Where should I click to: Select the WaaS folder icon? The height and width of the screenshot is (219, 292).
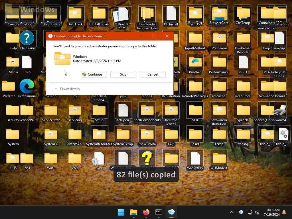(51, 158)
